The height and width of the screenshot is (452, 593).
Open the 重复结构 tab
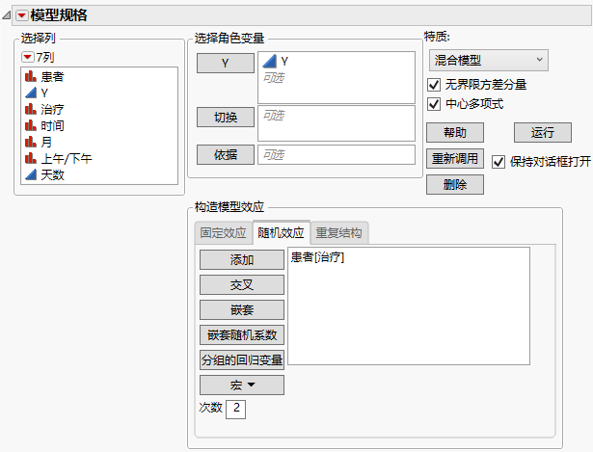(340, 232)
